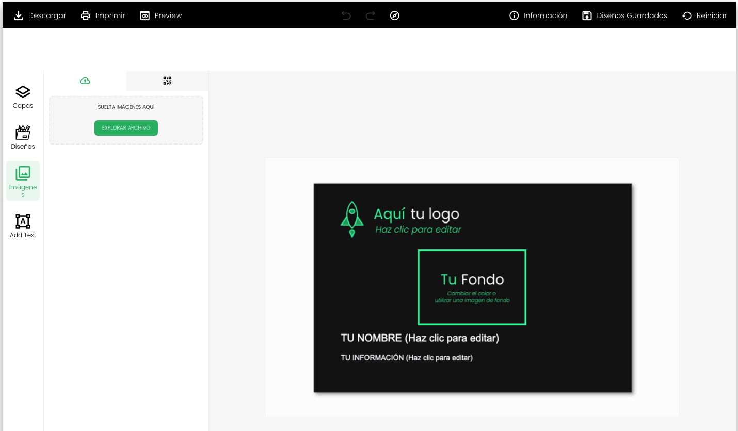
Task: Select the green 'Tu Fondo' box
Action: (472, 287)
